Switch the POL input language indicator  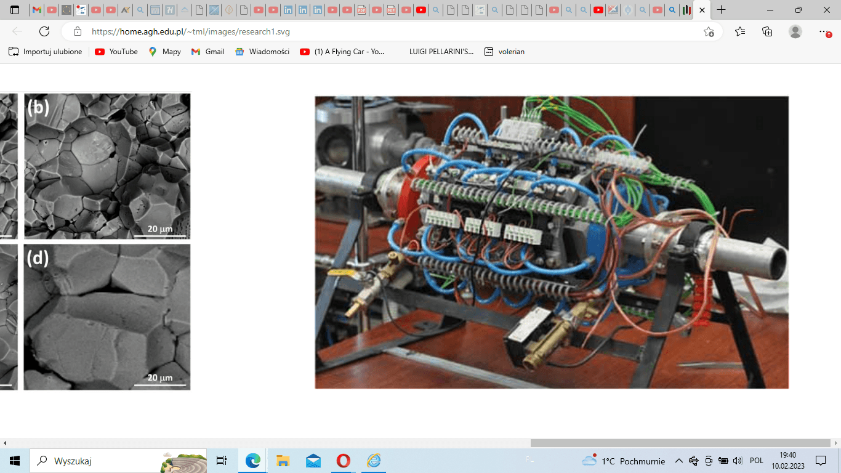tap(757, 461)
